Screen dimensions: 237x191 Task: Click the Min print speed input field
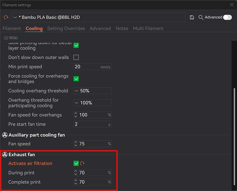tap(92, 67)
